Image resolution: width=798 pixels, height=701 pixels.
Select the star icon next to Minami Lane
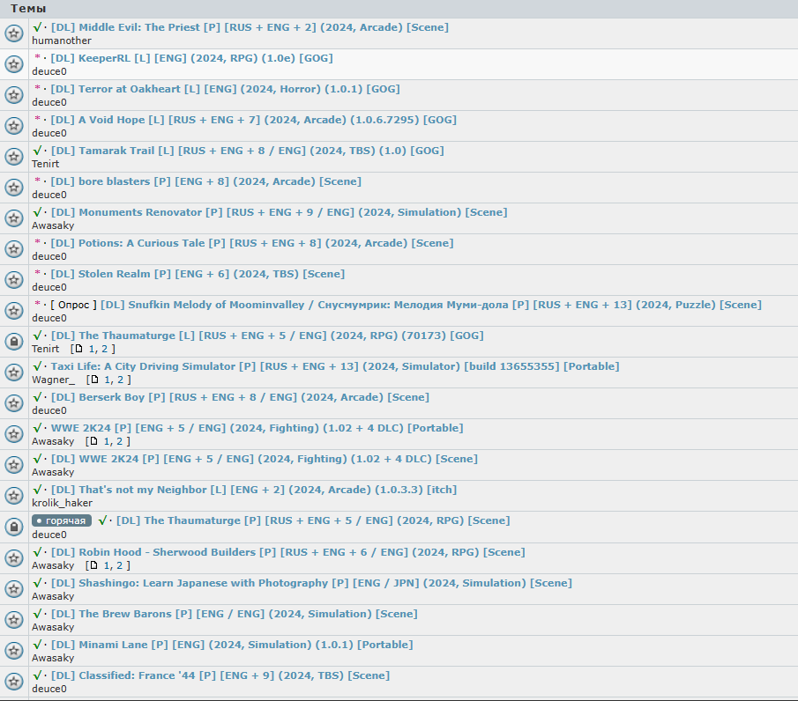pos(14,651)
